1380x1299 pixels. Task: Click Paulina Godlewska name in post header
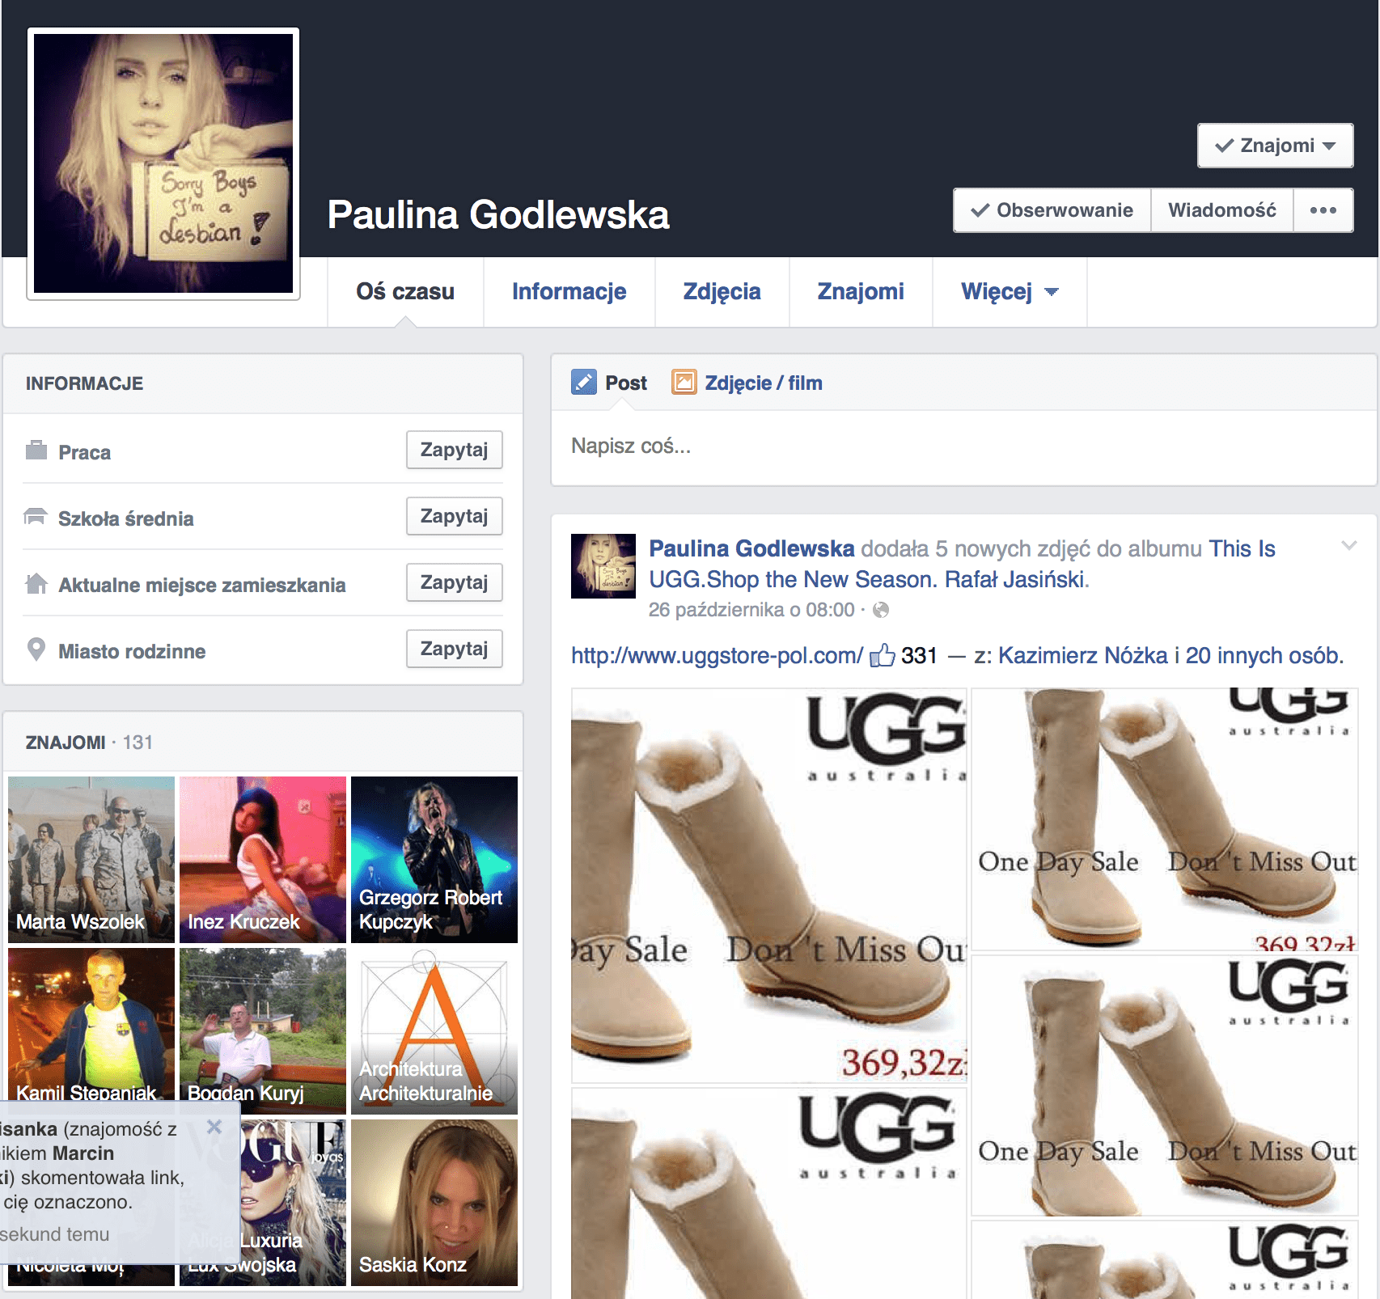[751, 548]
